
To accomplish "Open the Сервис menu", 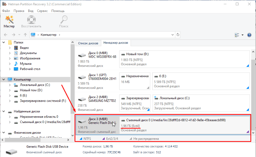I will point(42,11).
